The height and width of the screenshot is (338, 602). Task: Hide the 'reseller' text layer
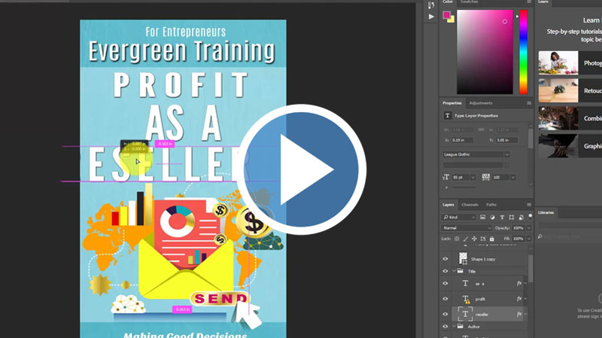point(445,314)
